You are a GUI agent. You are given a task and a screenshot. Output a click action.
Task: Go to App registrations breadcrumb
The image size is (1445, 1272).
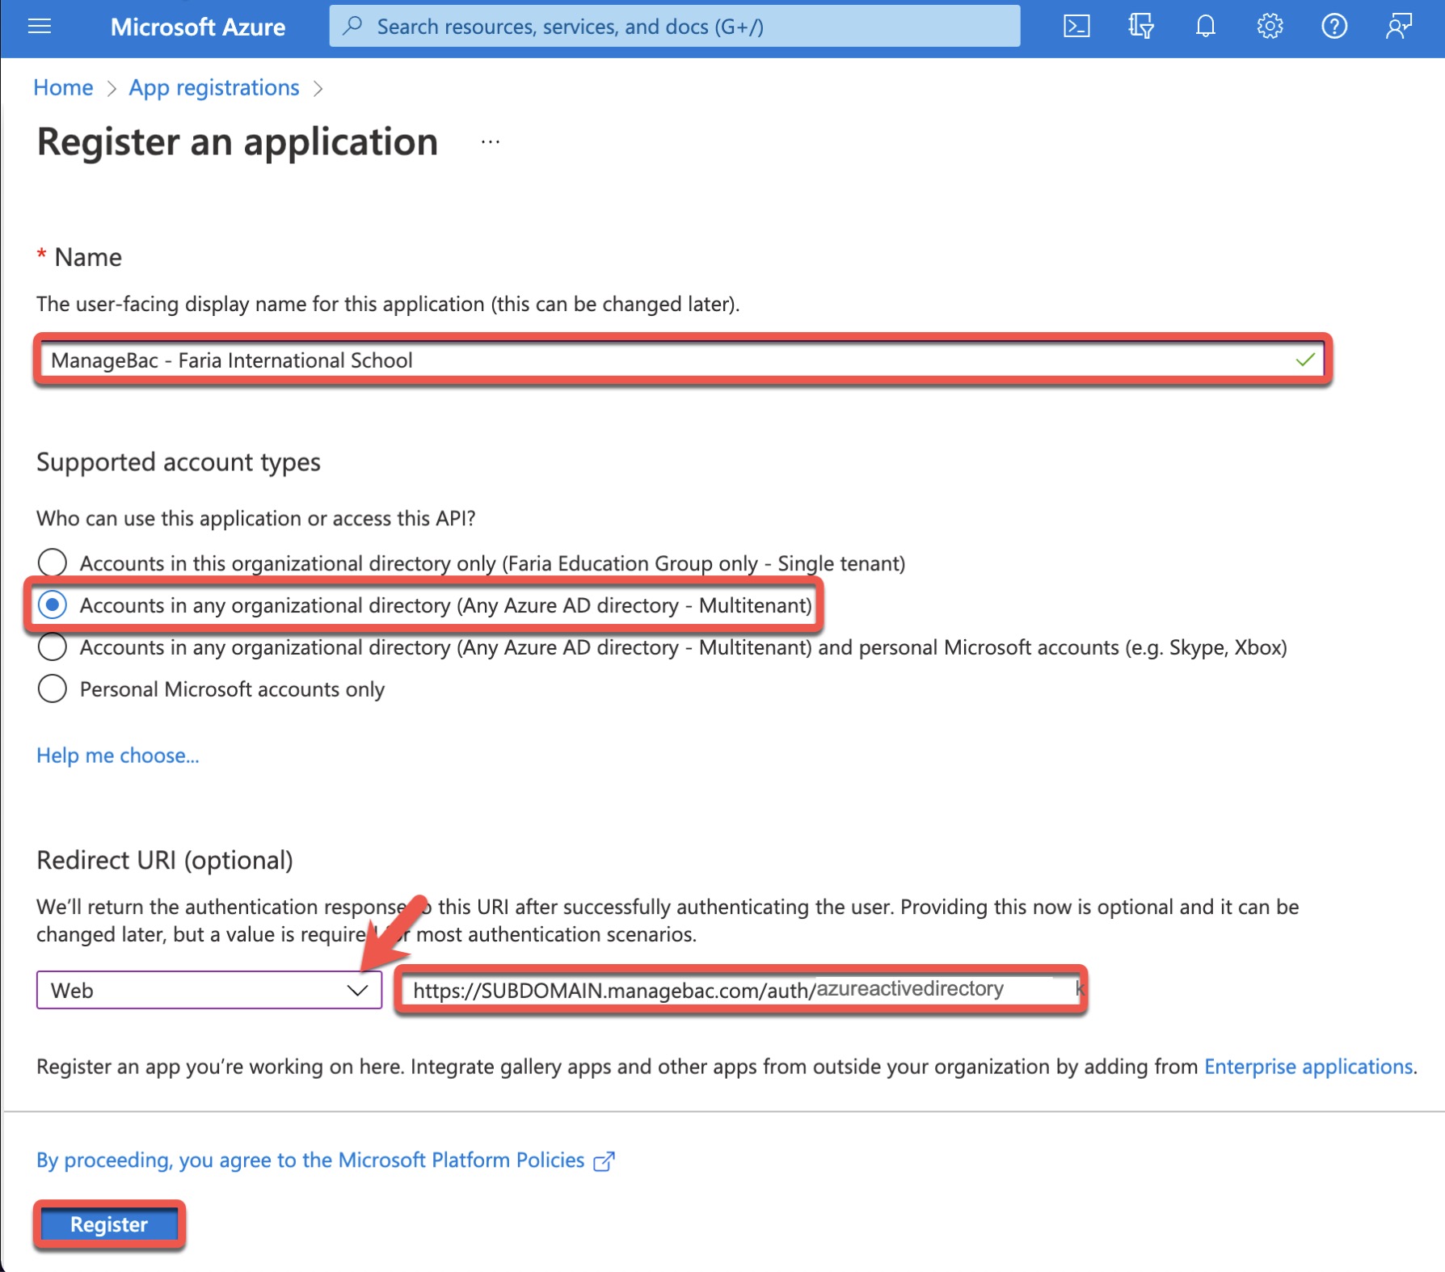point(214,87)
